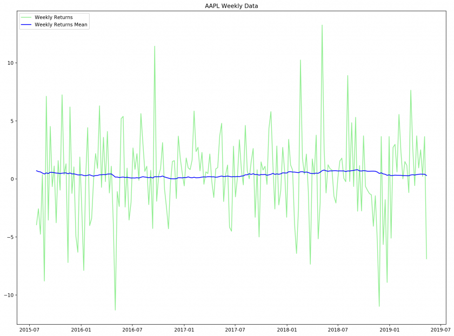This screenshot has height=336, width=454.
Task: Click the x-axis label 2018-07
Action: [338, 330]
